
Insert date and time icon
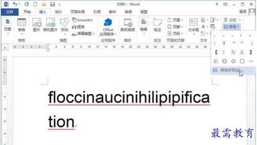coord(213,26)
